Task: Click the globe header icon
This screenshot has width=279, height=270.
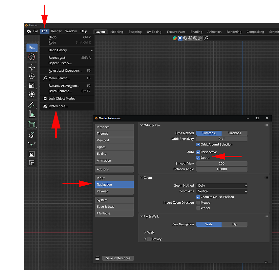Action: coord(195,38)
